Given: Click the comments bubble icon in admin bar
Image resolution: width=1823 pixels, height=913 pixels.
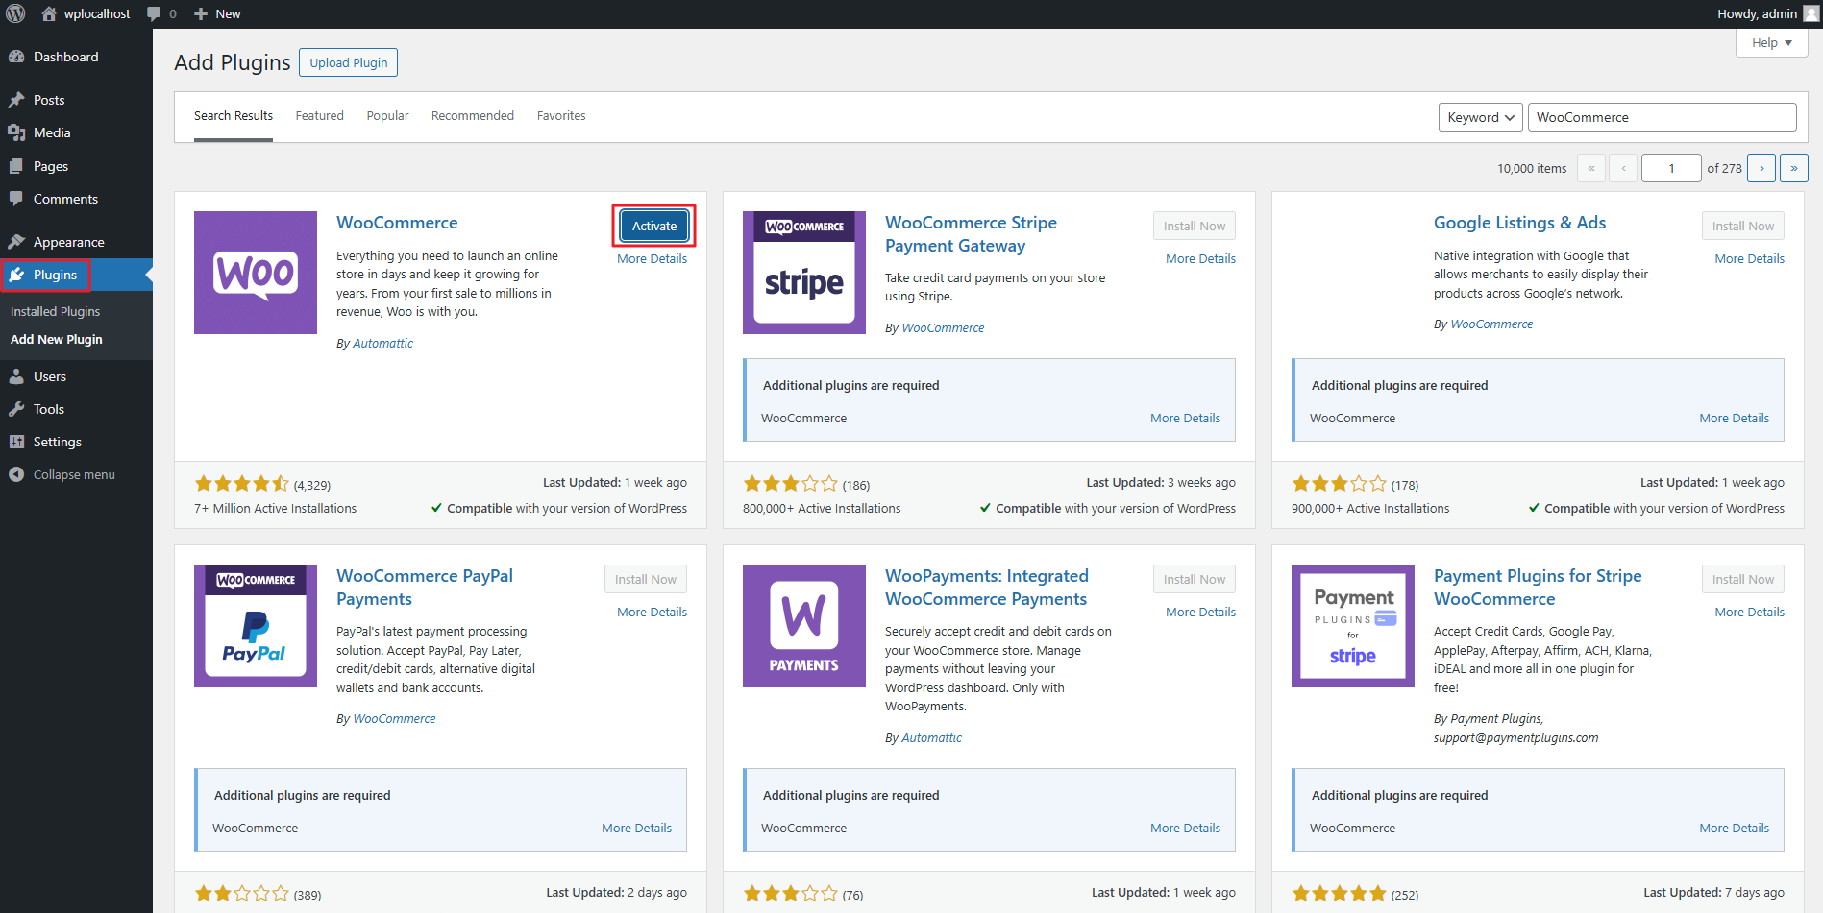Looking at the screenshot, I should click(154, 13).
